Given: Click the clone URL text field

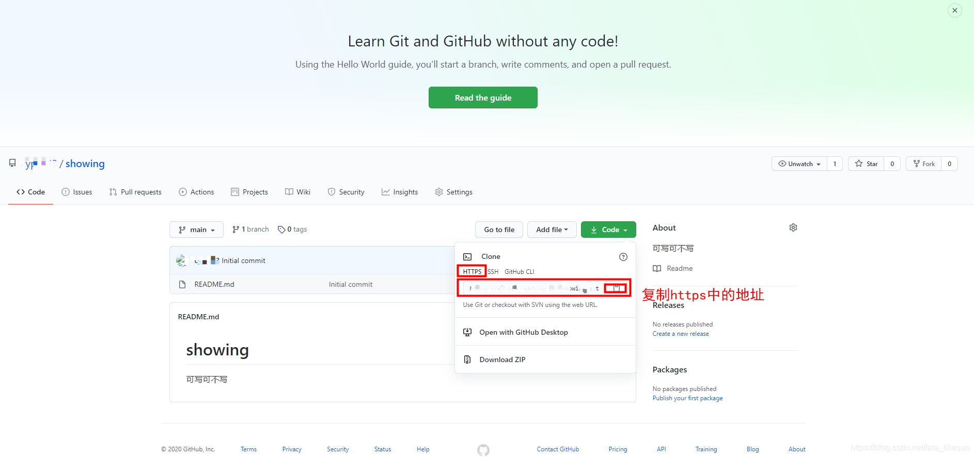Looking at the screenshot, I should pyautogui.click(x=534, y=288).
